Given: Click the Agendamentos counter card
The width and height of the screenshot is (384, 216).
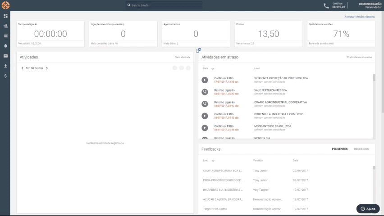Looking at the screenshot, I should tap(196, 34).
